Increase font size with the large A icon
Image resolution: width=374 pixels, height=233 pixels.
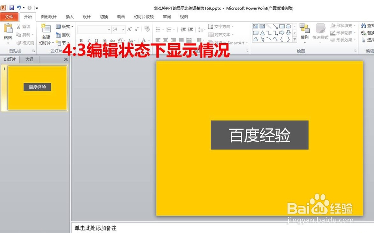click(x=129, y=29)
